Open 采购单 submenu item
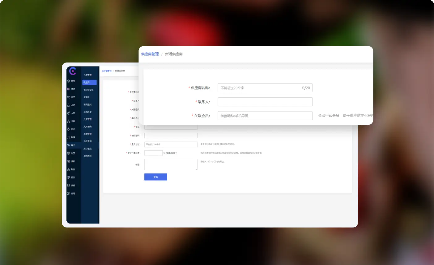Screen dimensions: 434x265 [x=87, y=97]
